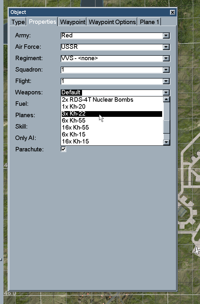Expand the Flight dropdown arrow
Viewport: 200px width, 304px height.
(x=166, y=81)
